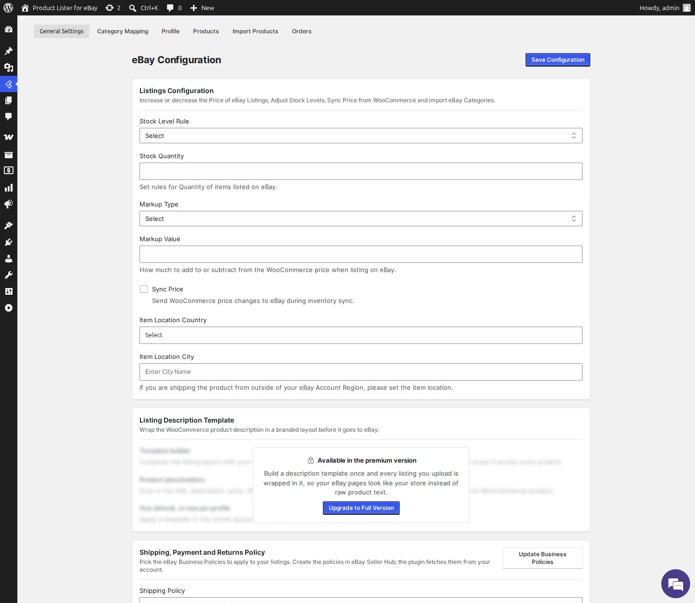Open Settings sliders icon in sidebar
Viewport: 695px width, 603px height.
click(9, 291)
